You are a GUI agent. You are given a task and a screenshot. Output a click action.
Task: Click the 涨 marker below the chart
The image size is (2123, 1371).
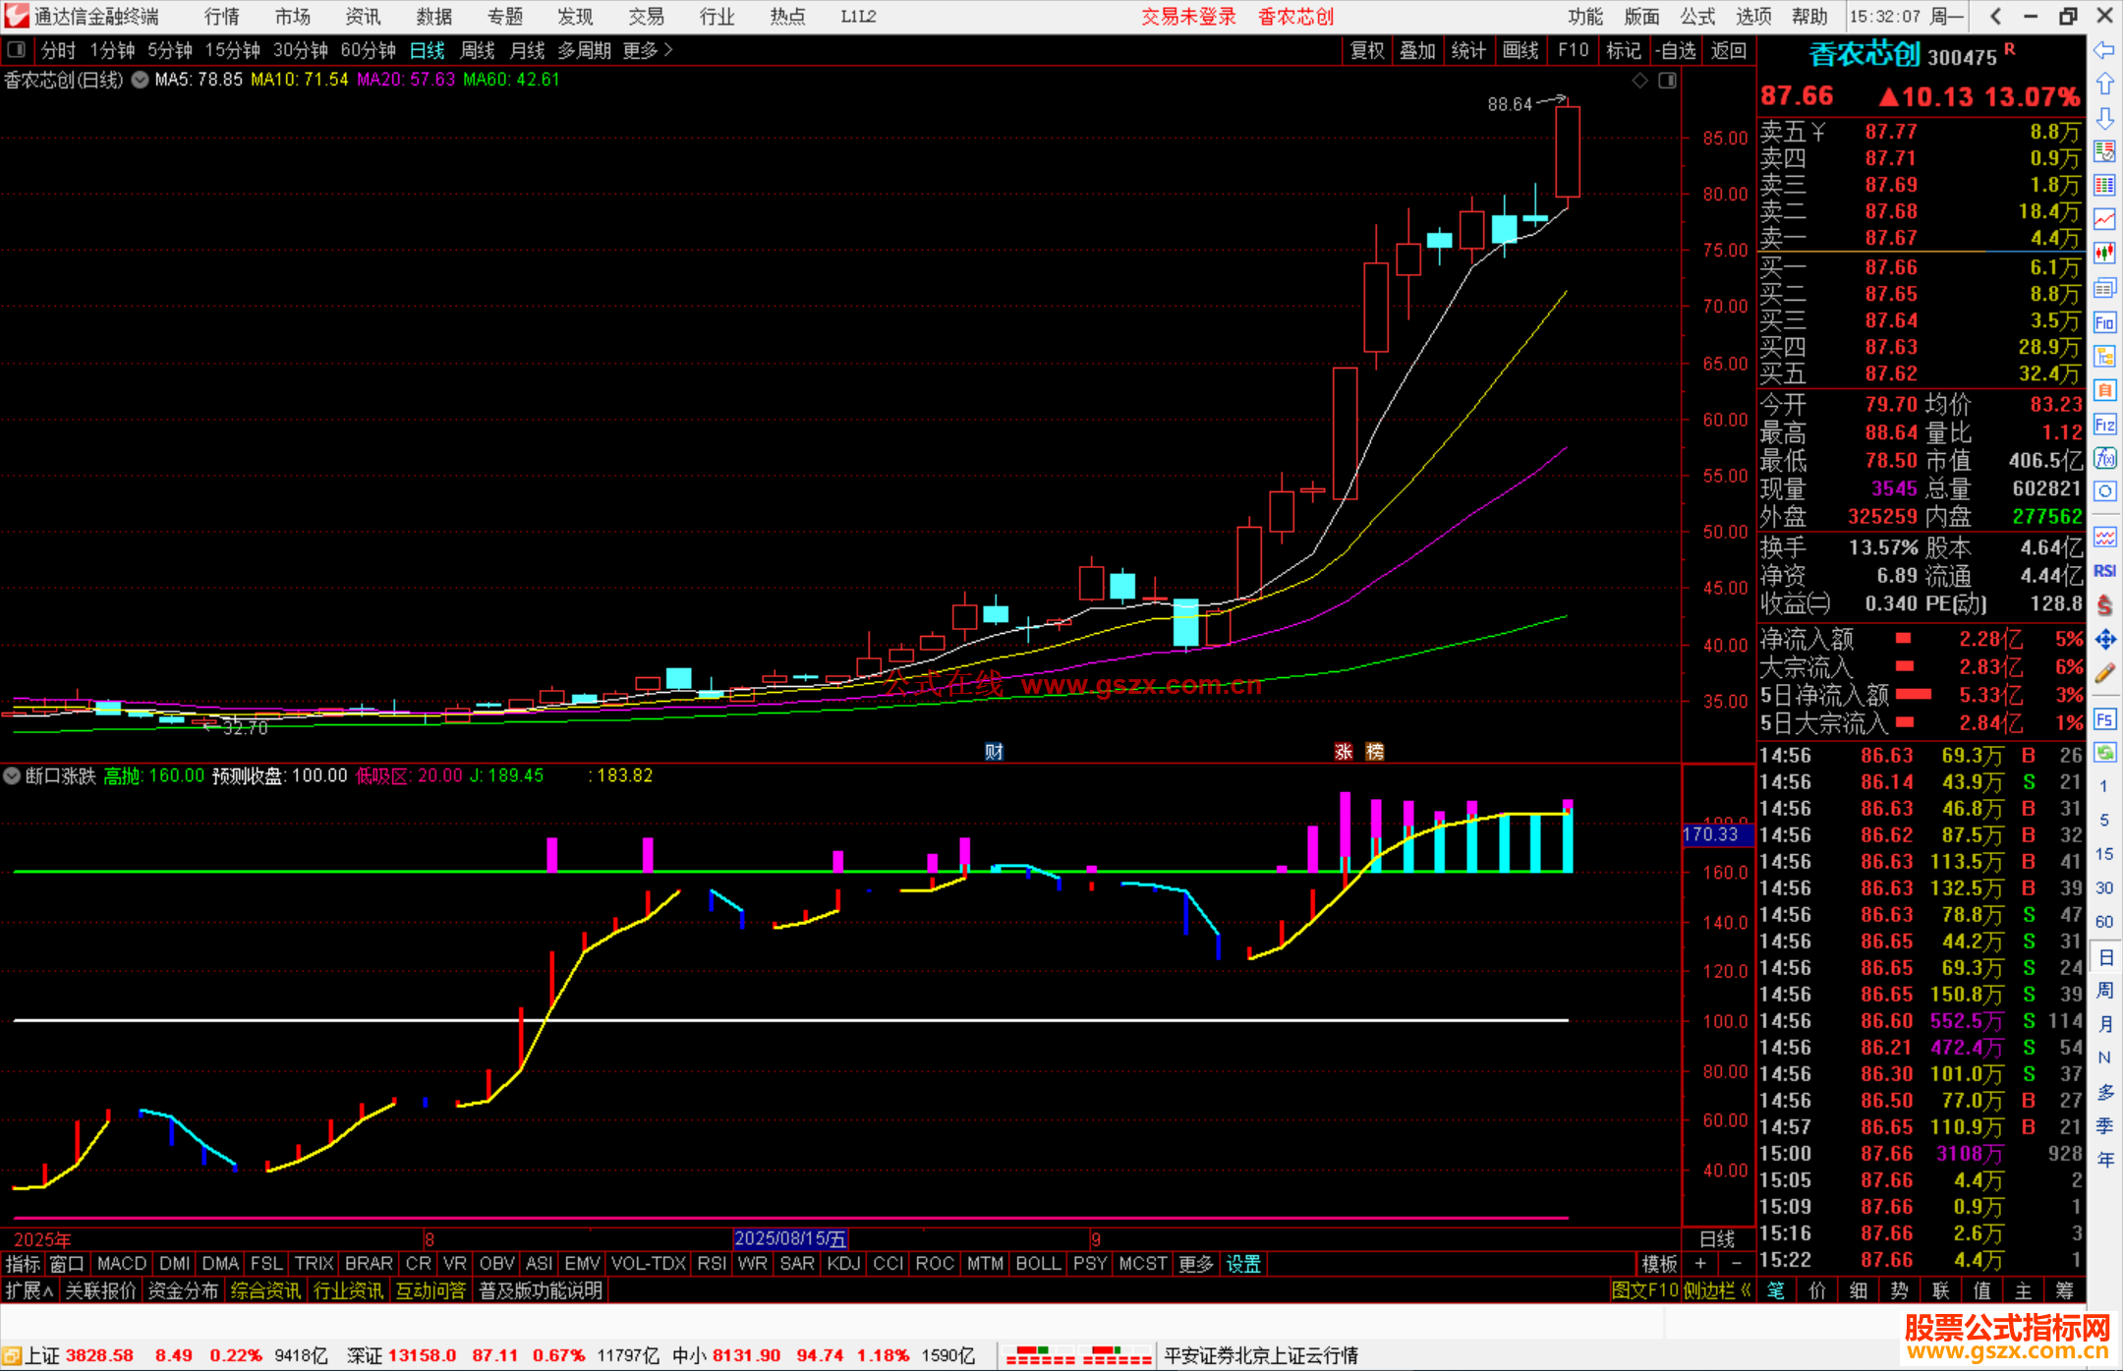(x=1344, y=752)
